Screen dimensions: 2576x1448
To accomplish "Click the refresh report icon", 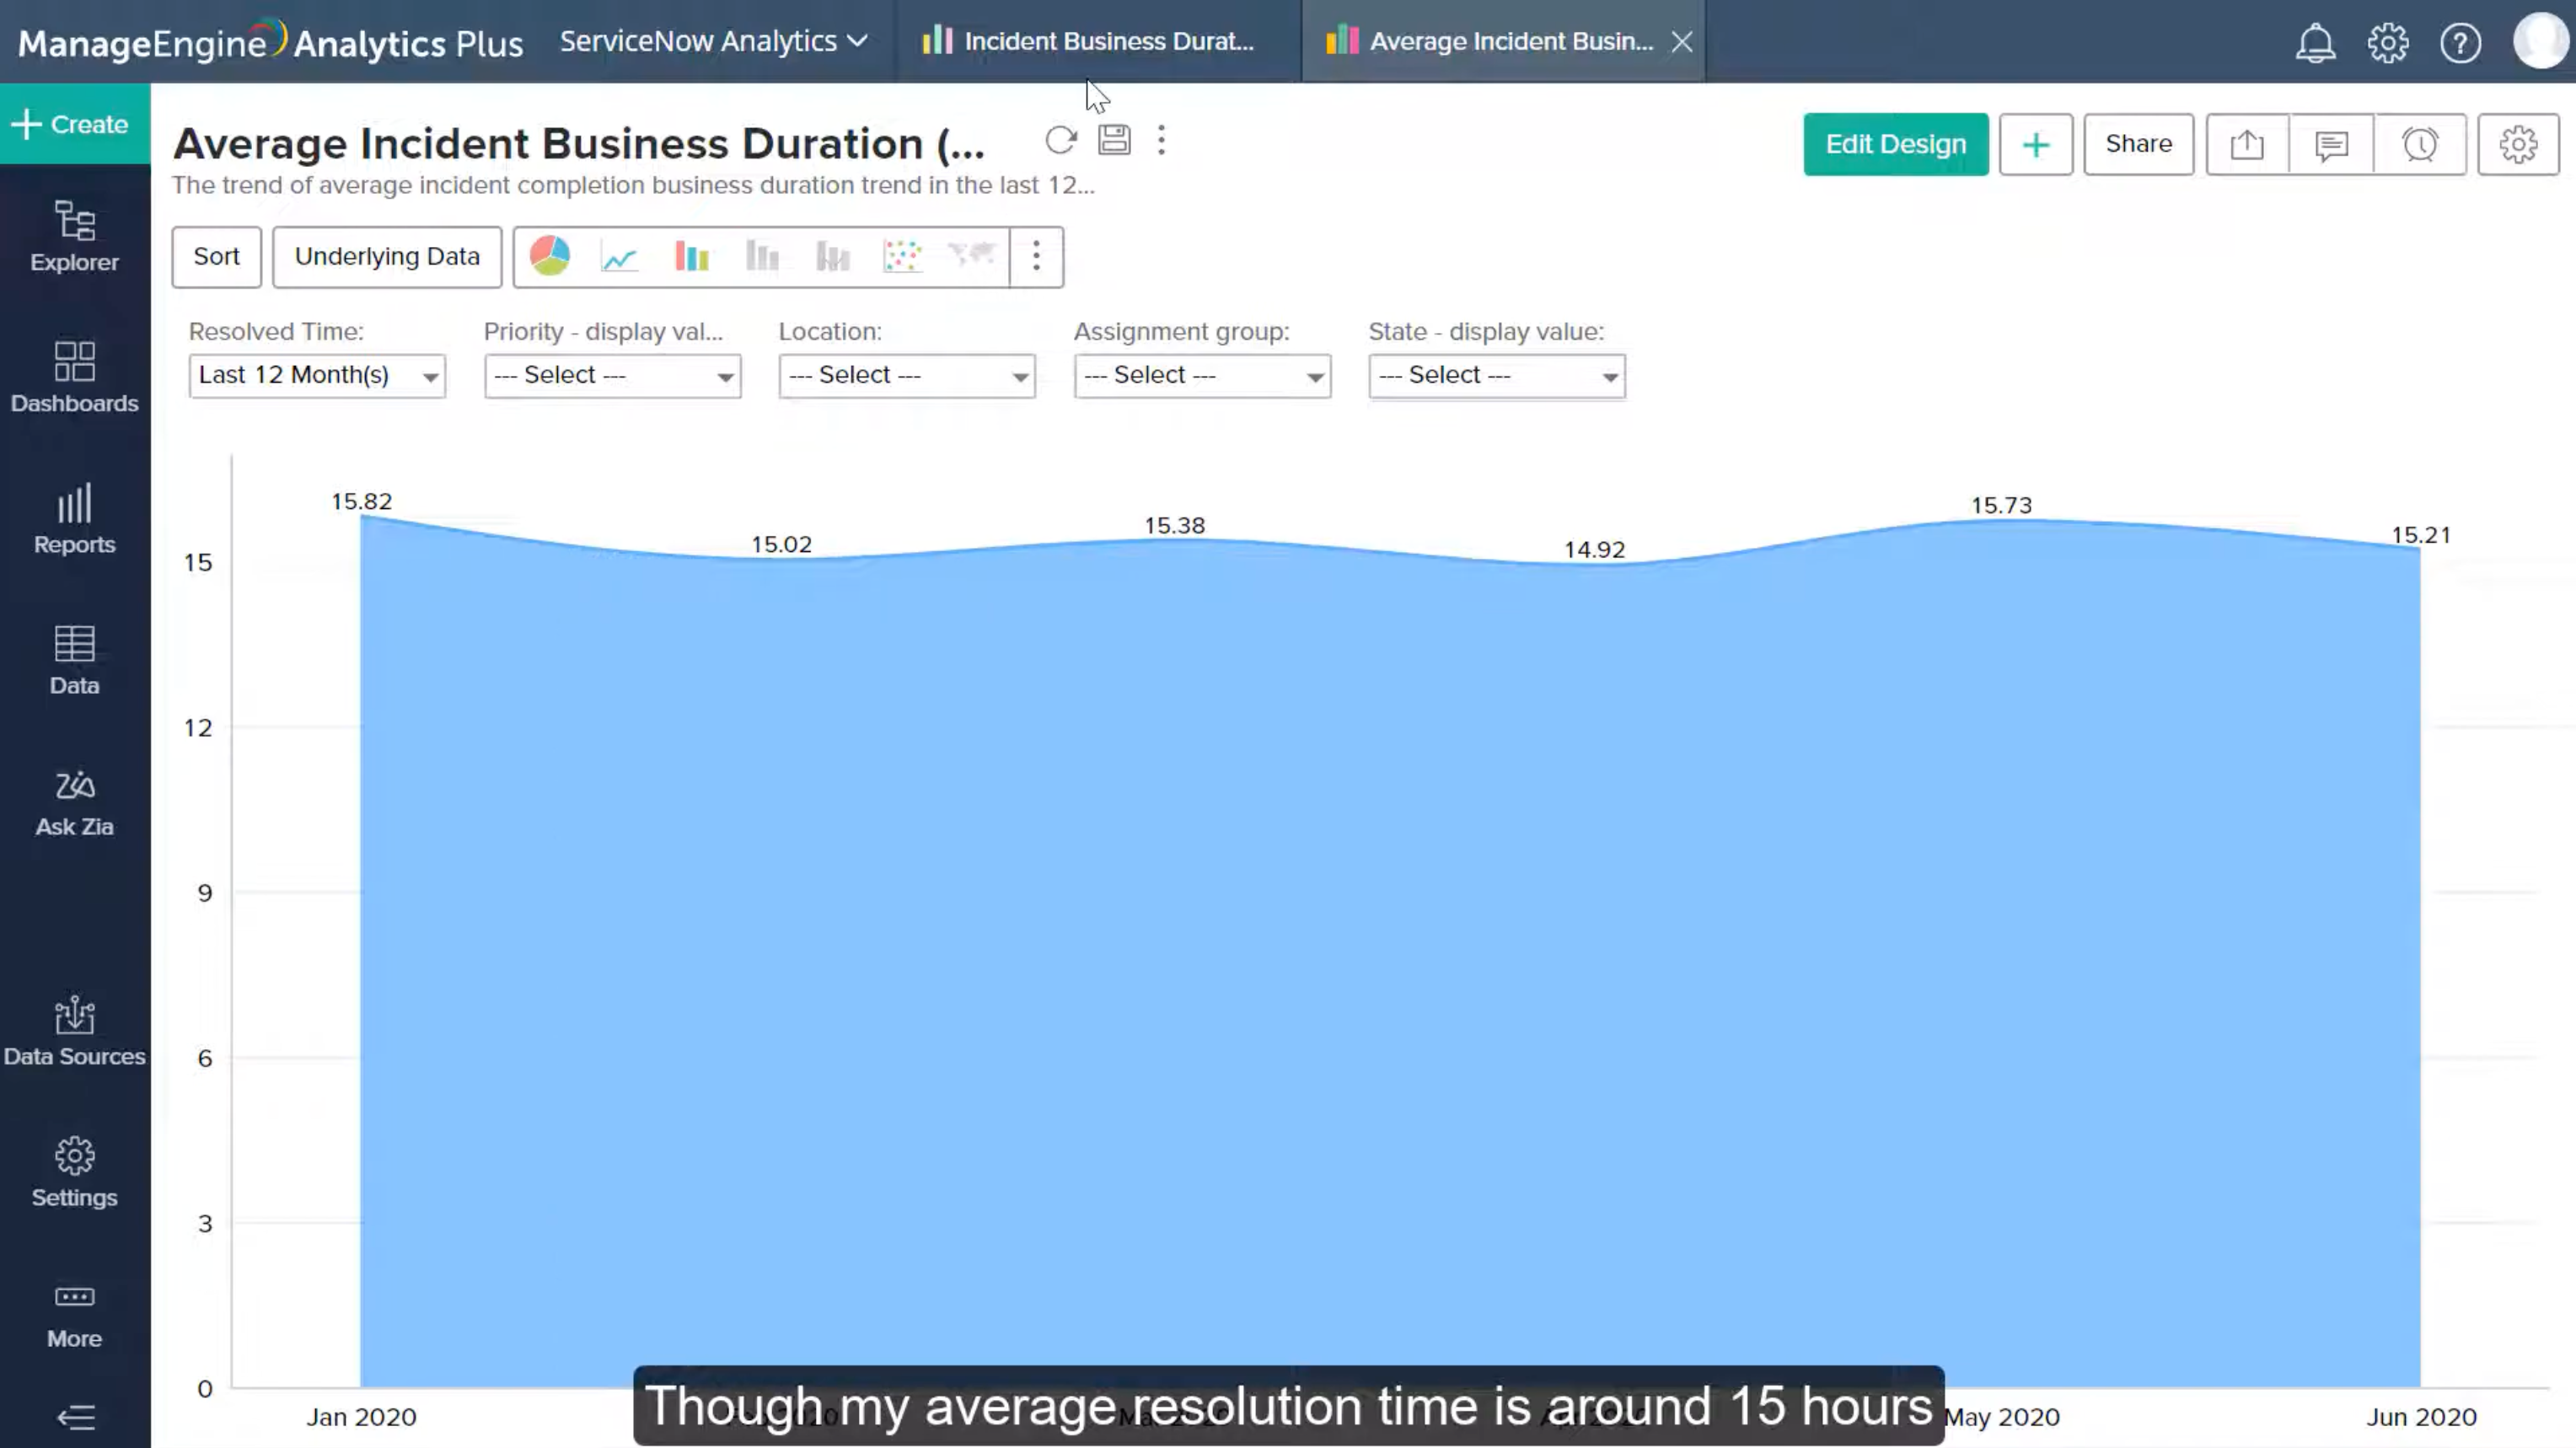I will tap(1060, 141).
